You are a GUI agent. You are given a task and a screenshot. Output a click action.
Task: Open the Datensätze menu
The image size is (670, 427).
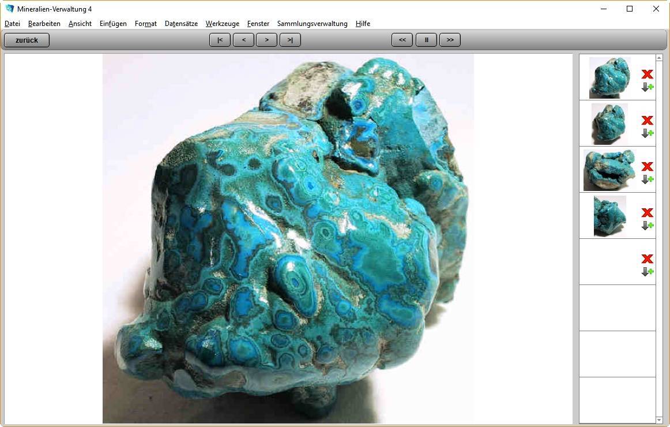181,24
